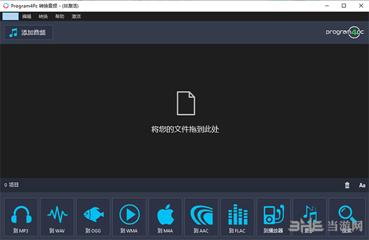The image size is (369, 240).
Task: Click the Program4Pc title bar app icon
Action: 6,6
